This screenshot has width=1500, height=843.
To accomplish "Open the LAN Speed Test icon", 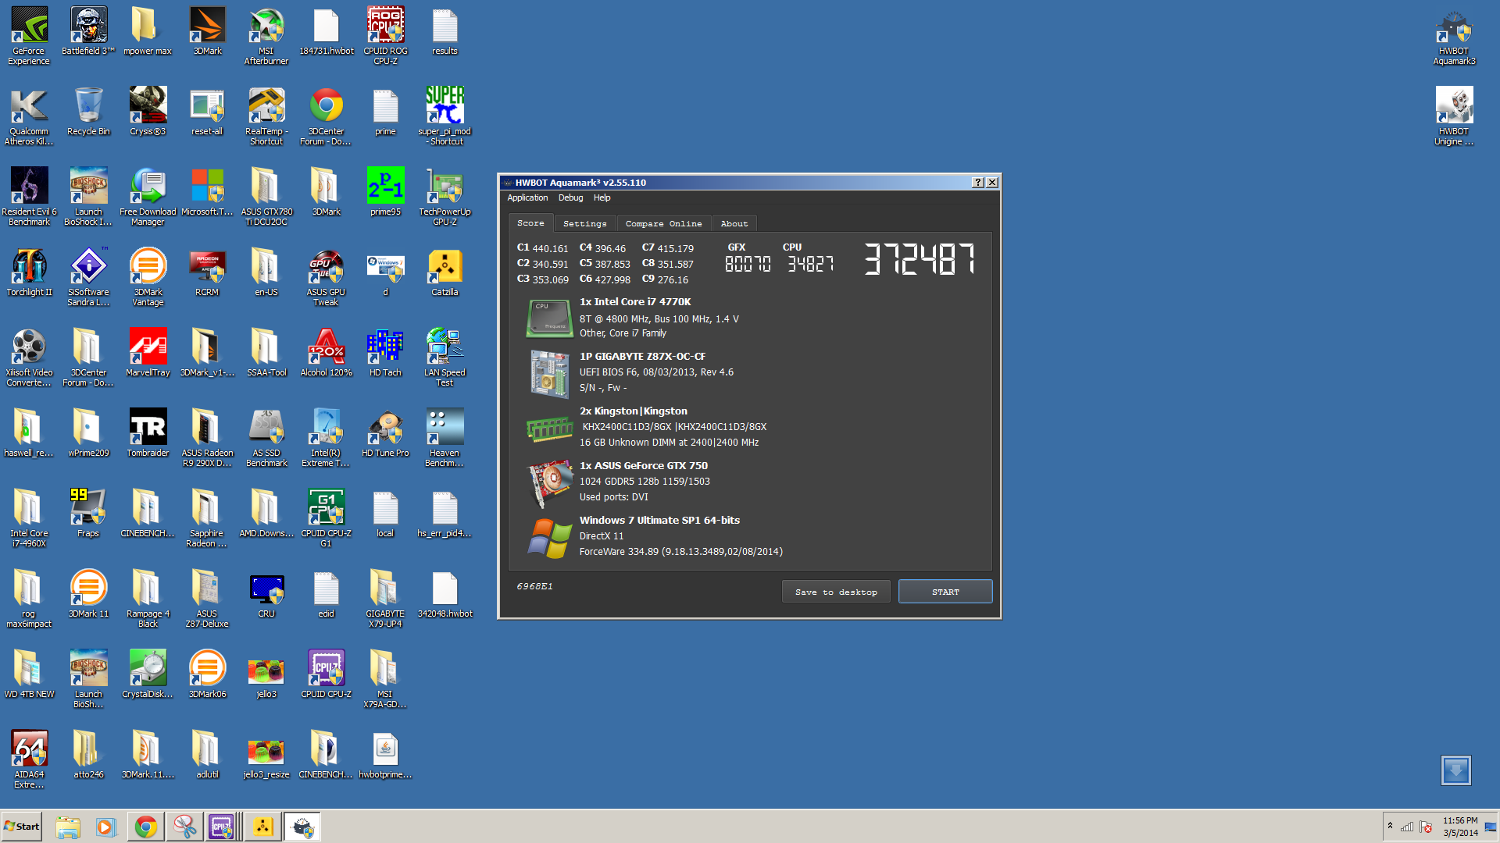I will [445, 357].
